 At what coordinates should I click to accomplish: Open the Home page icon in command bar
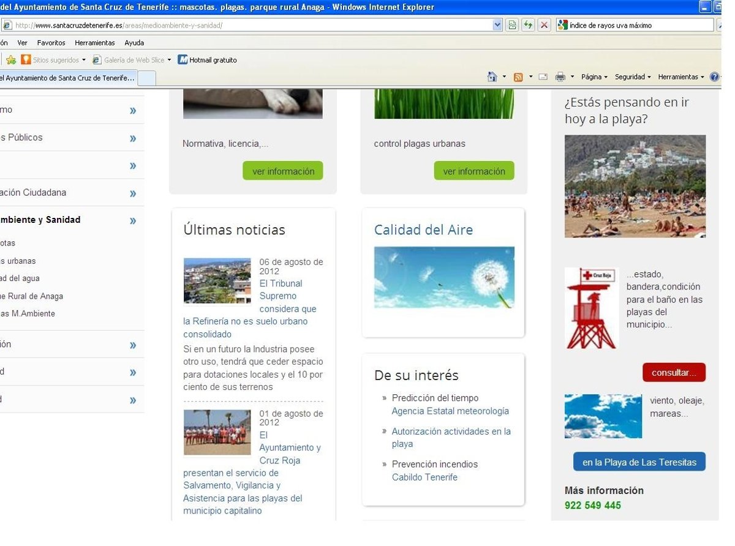click(492, 77)
